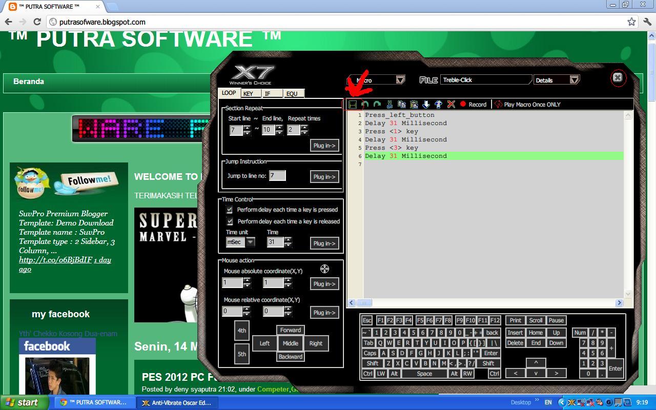Viewport: 656px width, 410px height.
Task: Click the Esc key on virtual keyboard
Action: click(367, 320)
